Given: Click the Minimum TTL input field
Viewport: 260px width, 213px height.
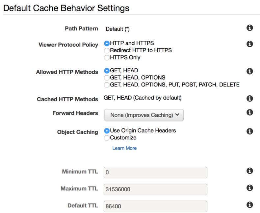Looking at the screenshot, I should click(x=155, y=172).
